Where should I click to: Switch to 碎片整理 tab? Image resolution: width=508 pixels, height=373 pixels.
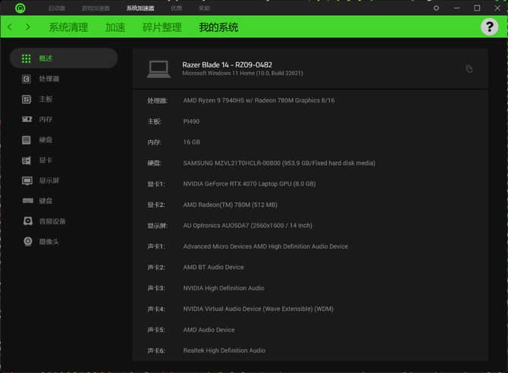(162, 27)
